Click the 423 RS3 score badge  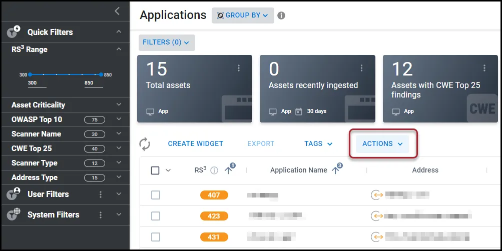(214, 216)
